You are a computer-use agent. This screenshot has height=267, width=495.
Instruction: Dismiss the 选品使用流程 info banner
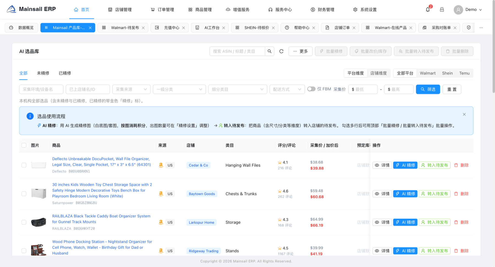click(464, 114)
